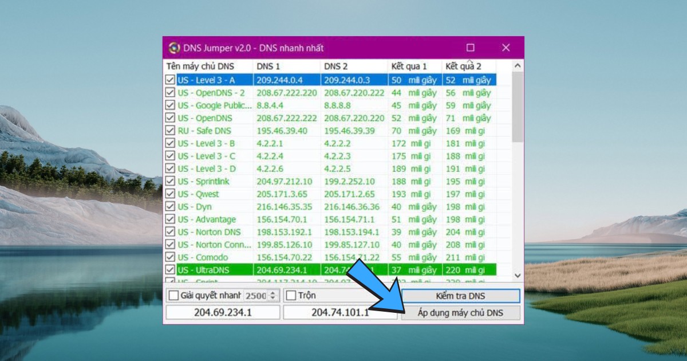This screenshot has height=361, width=687.
Task: Click the scroll up arrow of server list
Action: point(517,66)
